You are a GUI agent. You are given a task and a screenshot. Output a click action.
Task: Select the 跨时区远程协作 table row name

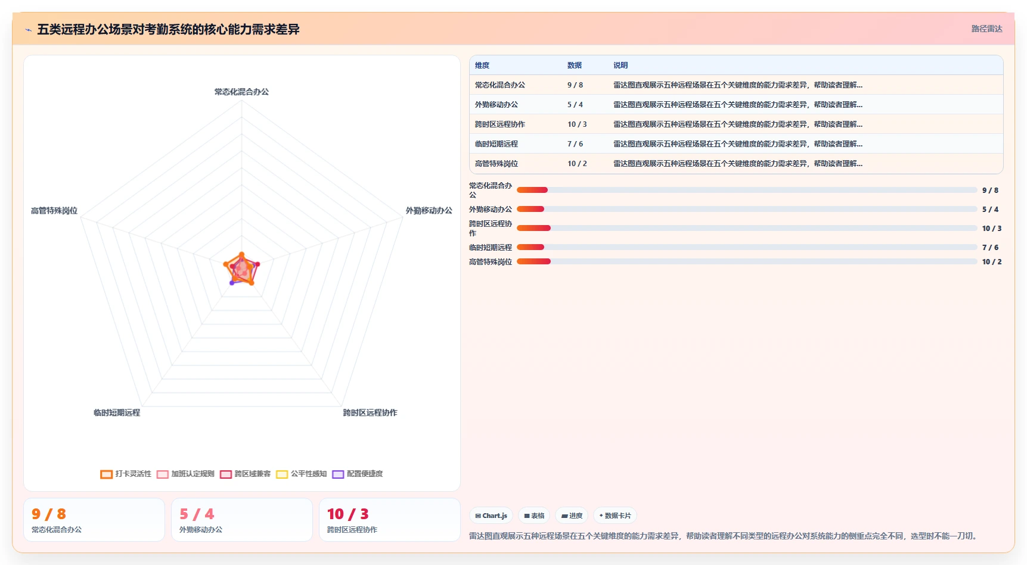click(x=500, y=124)
